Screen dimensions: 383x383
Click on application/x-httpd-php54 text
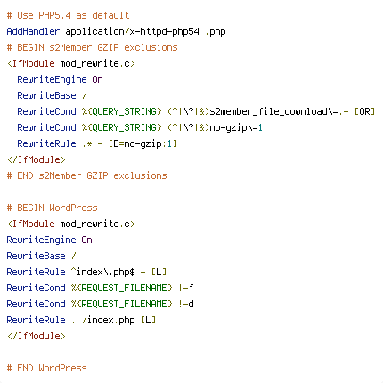(x=132, y=31)
